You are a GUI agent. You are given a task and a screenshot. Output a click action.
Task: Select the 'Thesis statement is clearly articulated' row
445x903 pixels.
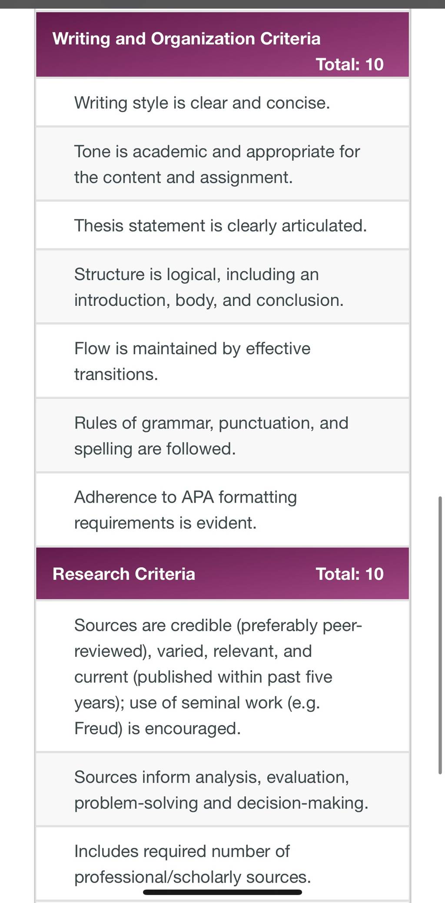(222, 225)
